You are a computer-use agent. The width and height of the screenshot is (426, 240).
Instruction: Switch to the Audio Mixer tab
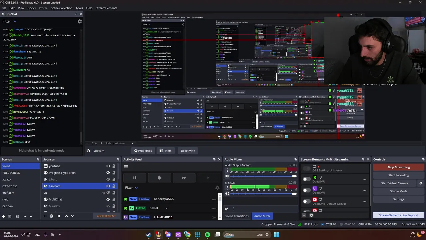point(262,216)
